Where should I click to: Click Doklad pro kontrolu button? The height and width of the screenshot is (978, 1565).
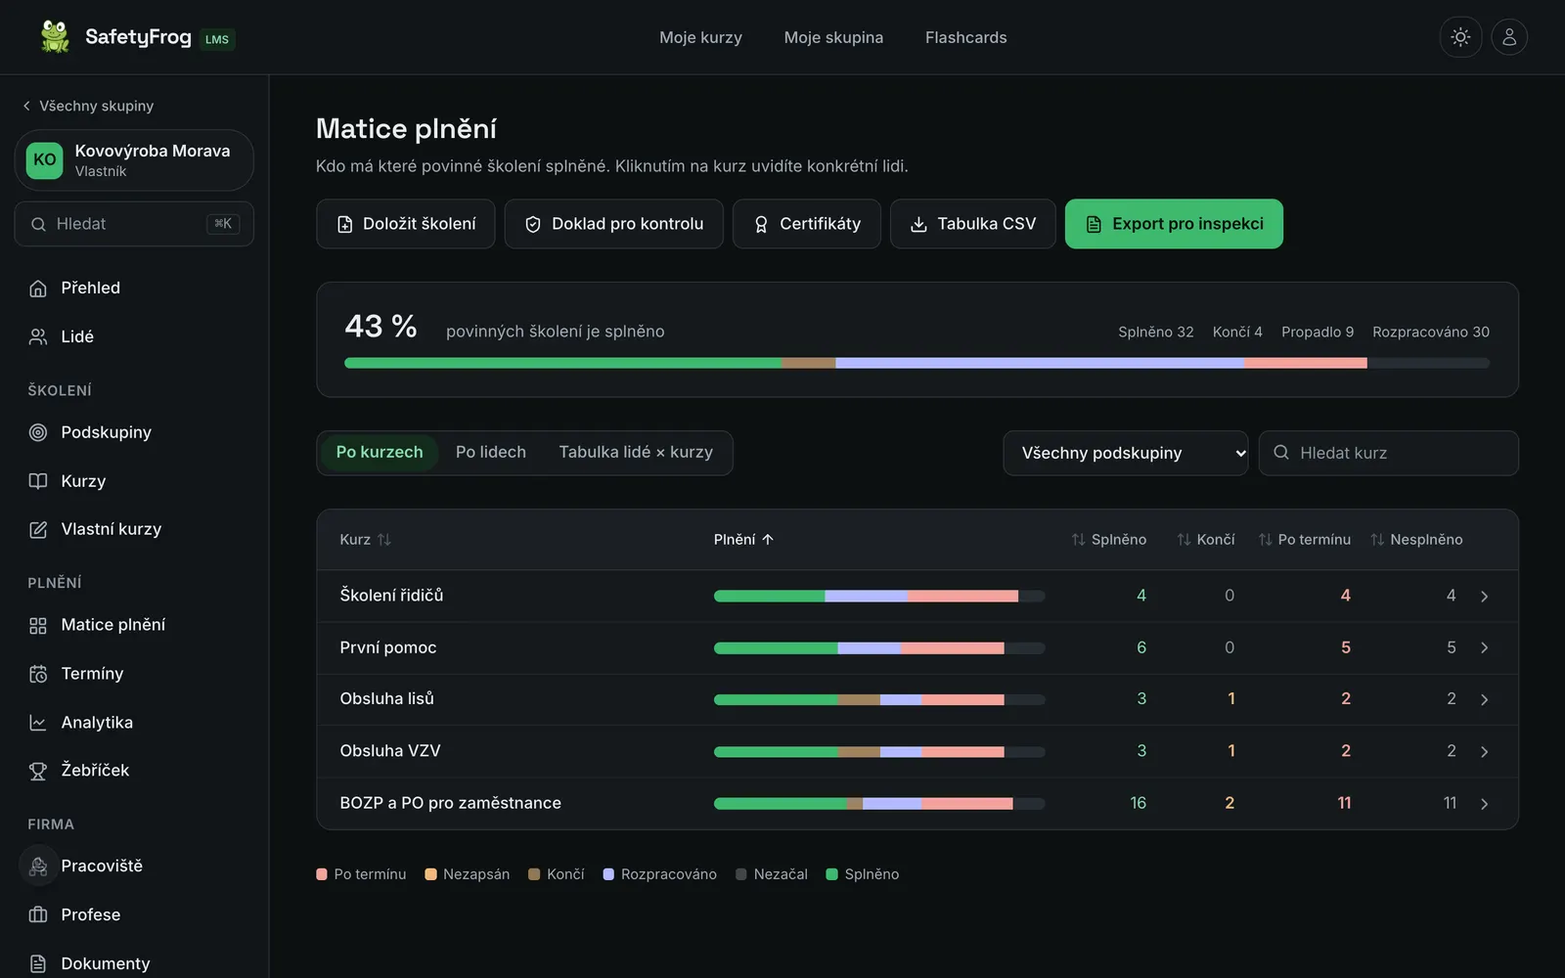point(614,224)
